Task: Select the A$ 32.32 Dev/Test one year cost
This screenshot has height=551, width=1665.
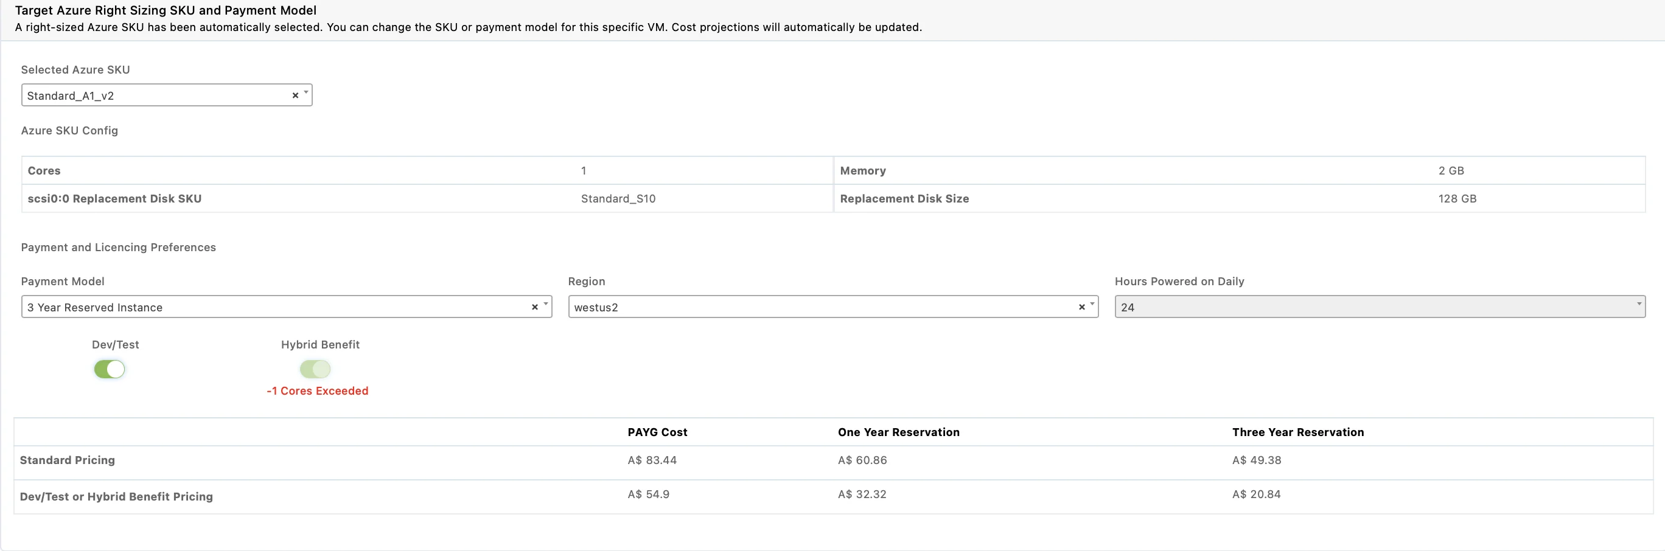Action: [862, 495]
